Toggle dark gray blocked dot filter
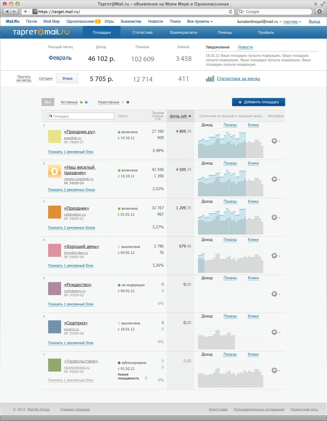Image resolution: width=327 pixels, height=421 pixels. (128, 102)
